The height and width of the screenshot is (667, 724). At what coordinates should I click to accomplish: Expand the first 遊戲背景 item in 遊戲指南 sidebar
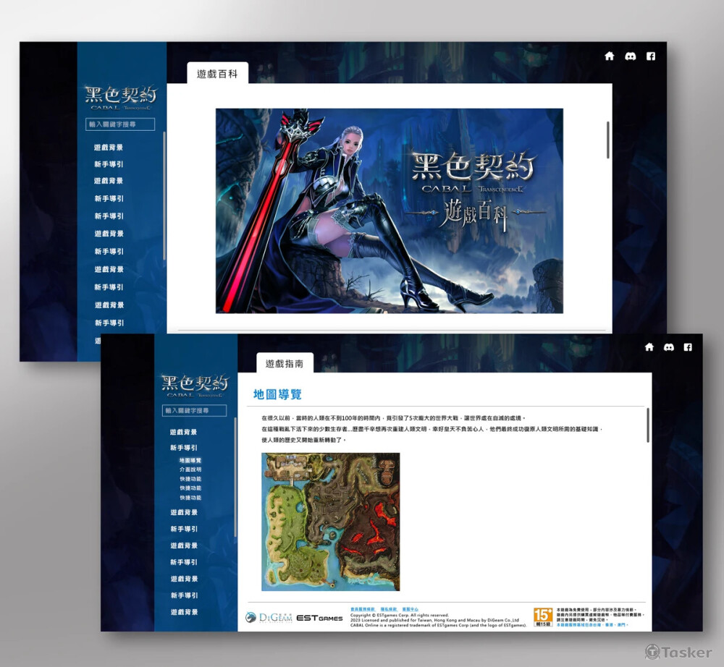click(184, 432)
